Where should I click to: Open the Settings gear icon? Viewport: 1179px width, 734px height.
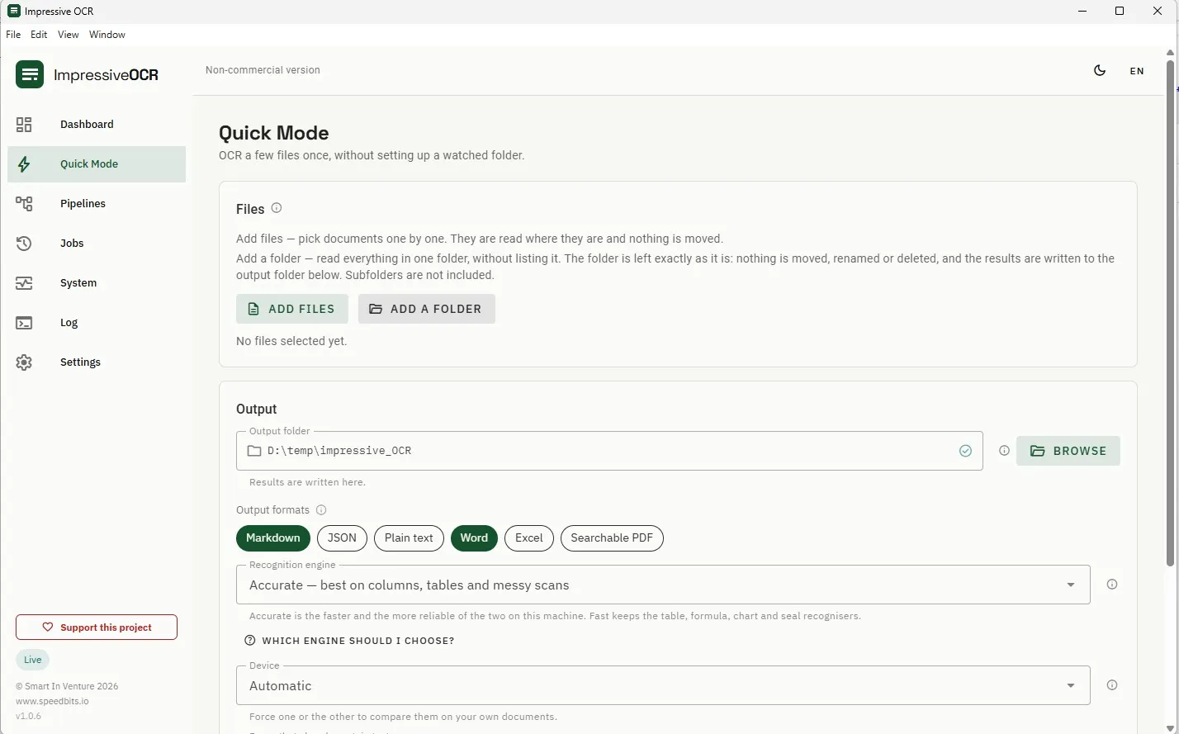(24, 362)
